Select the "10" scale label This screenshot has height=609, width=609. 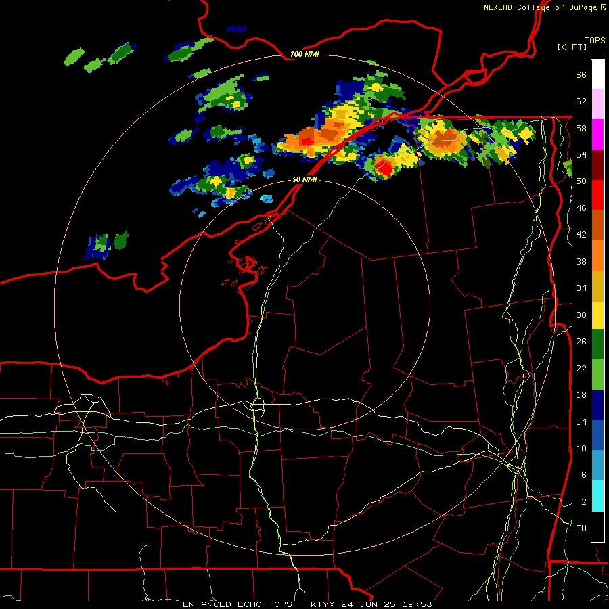coord(581,448)
